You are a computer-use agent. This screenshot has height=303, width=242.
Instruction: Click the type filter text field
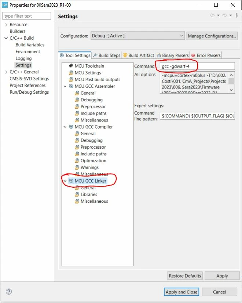(x=27, y=16)
